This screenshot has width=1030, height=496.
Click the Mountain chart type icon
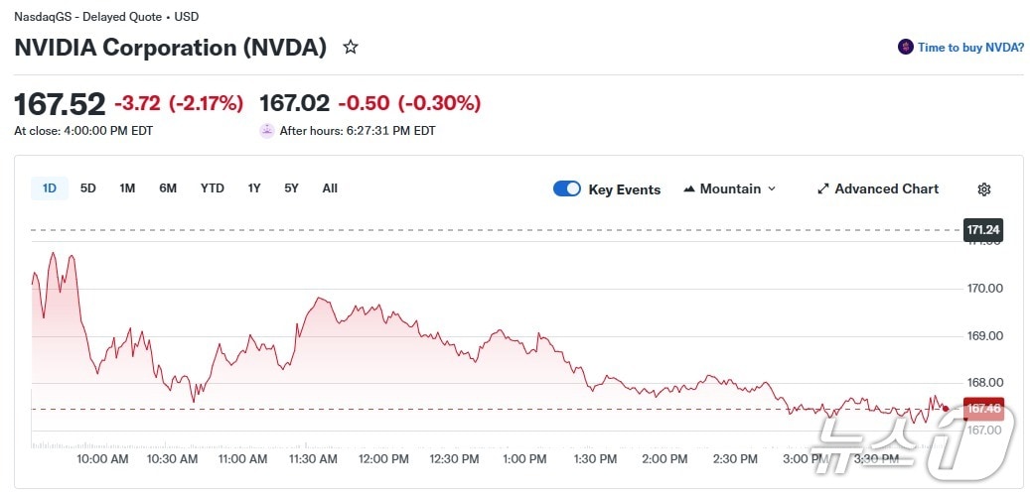[x=689, y=189]
